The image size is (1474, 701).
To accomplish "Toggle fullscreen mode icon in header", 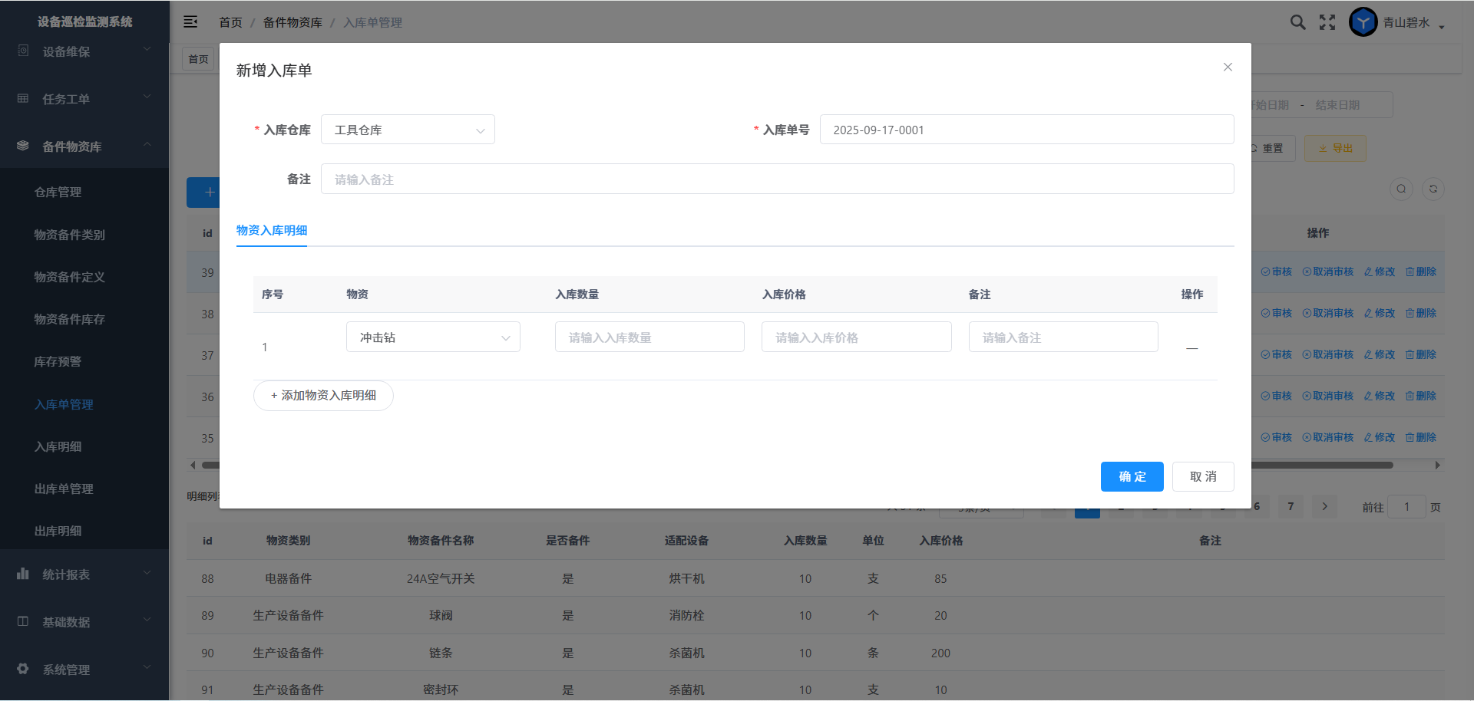I will [x=1327, y=22].
